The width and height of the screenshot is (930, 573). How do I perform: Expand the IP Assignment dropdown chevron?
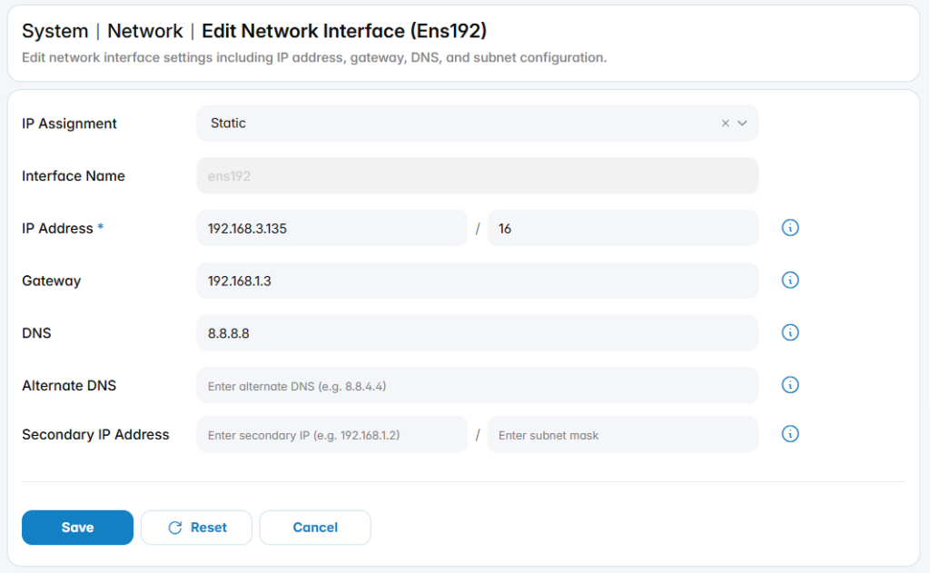743,123
